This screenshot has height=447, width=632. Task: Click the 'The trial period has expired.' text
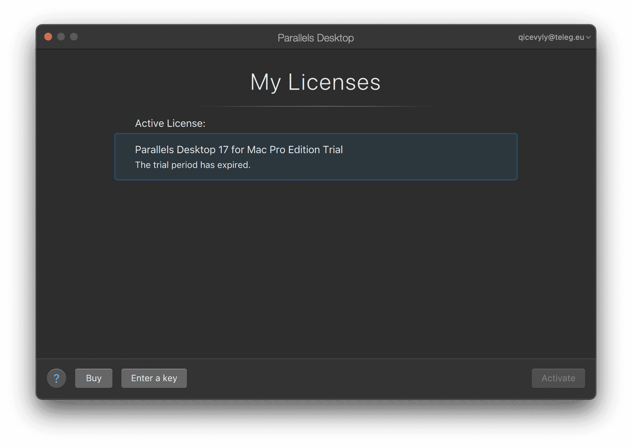click(193, 165)
